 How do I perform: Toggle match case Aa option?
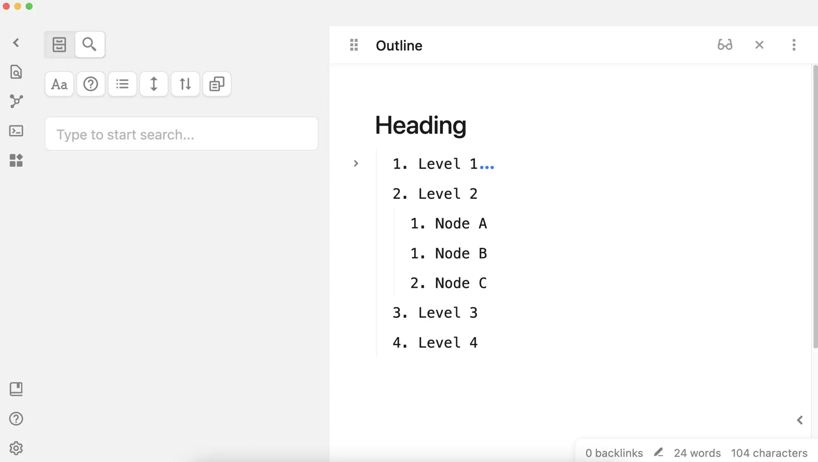click(59, 84)
